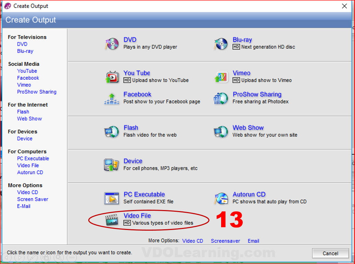Select YouTube under Social Media in sidebar
The image size is (355, 264).
point(27,71)
